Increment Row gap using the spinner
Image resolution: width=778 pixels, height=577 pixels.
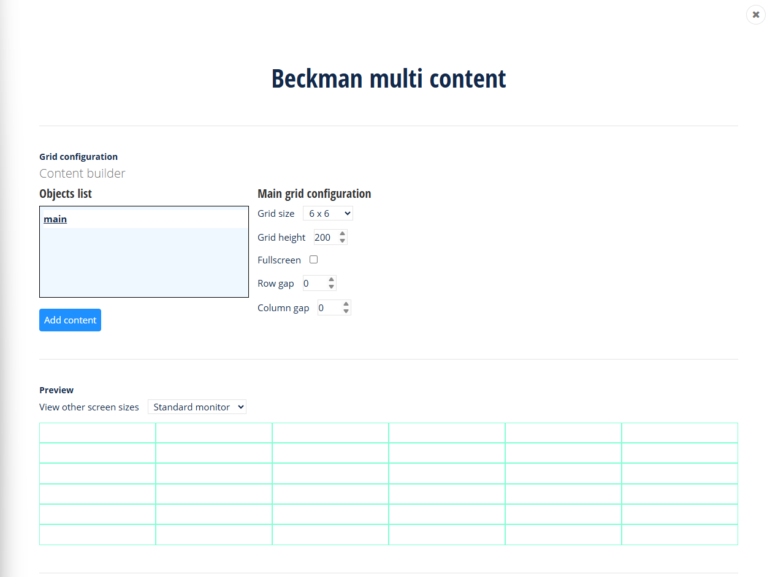331,280
